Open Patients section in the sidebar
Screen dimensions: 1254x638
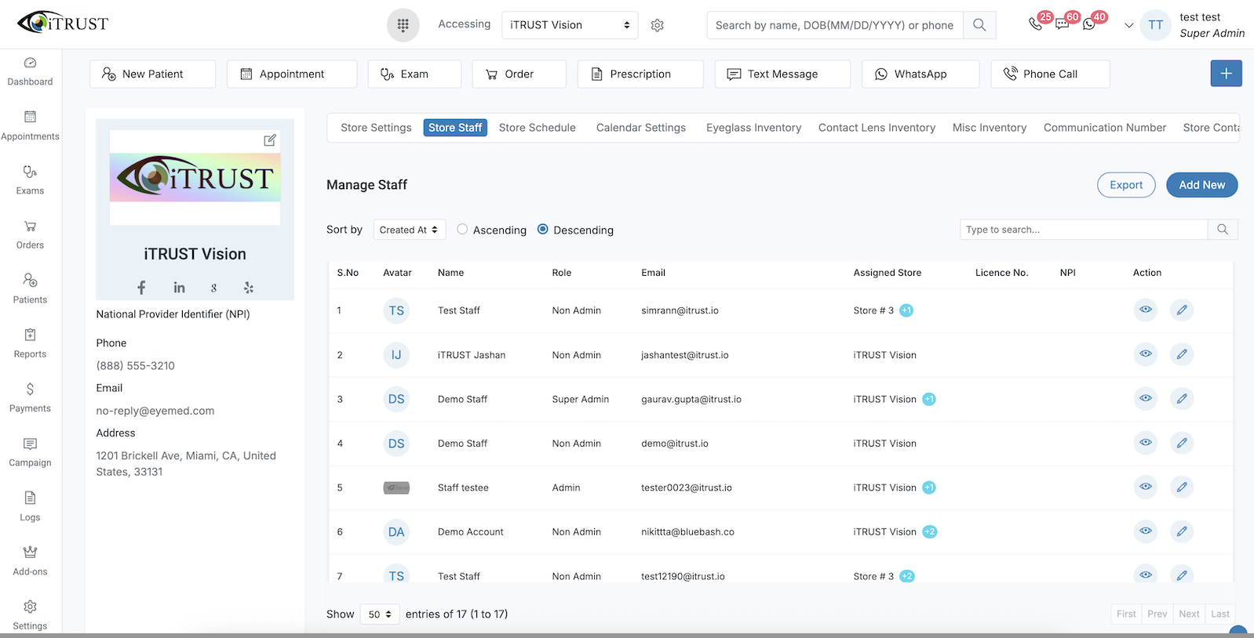pos(30,289)
